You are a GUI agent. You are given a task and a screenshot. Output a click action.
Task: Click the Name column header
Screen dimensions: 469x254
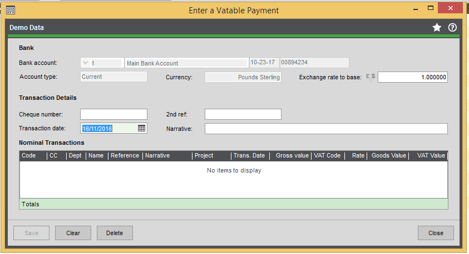[x=97, y=156]
